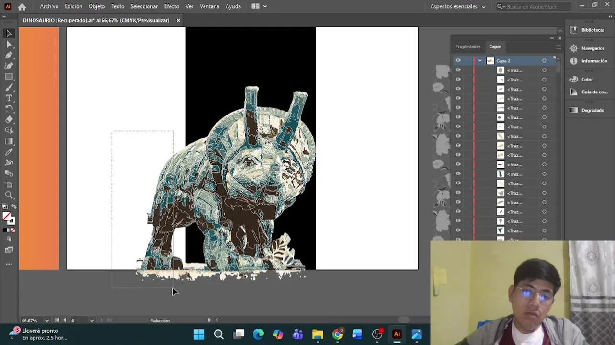
Task: Open the Ventana menu
Action: (209, 6)
